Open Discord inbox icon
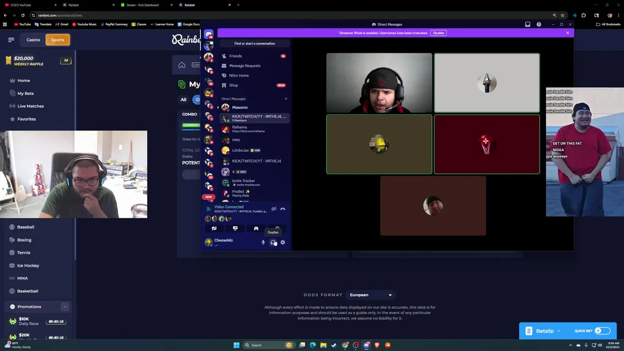This screenshot has height=351, width=624. [527, 24]
